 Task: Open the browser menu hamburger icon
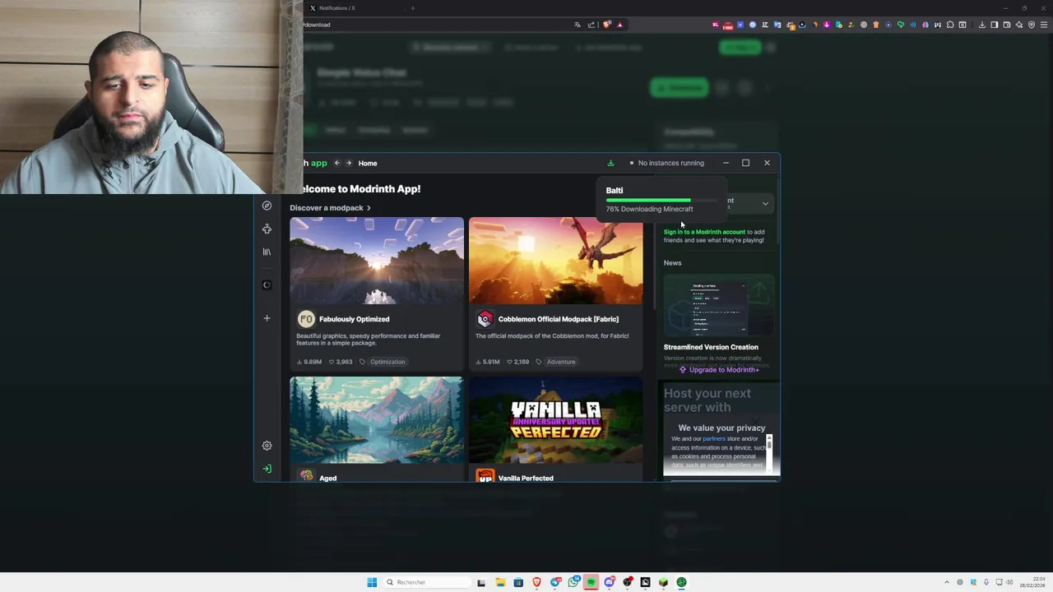click(1043, 25)
